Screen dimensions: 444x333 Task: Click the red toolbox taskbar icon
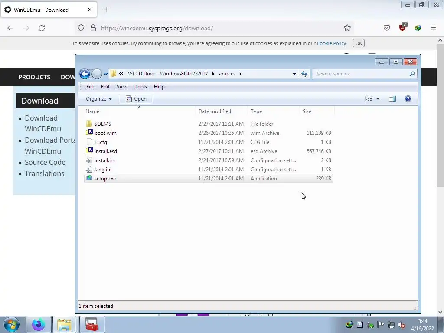tap(92, 324)
